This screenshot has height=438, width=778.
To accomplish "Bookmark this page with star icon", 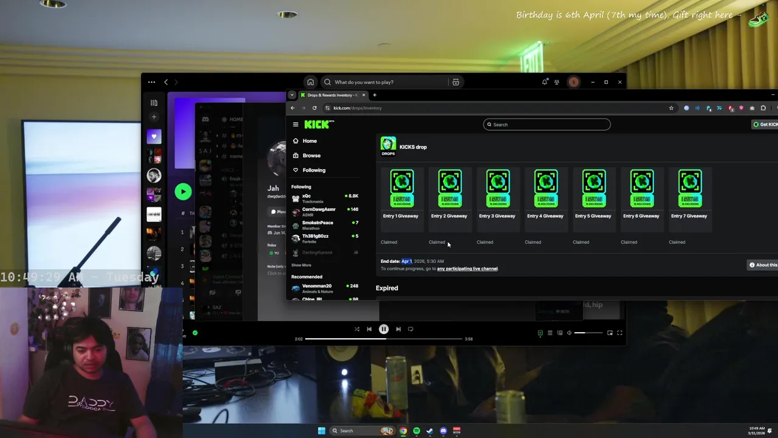I will coord(671,108).
